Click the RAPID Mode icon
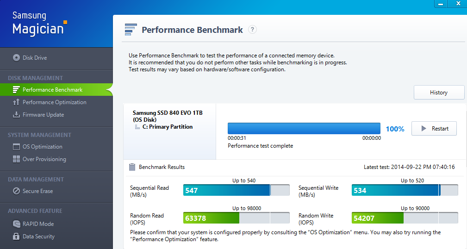The height and width of the screenshot is (249, 467). click(16, 224)
